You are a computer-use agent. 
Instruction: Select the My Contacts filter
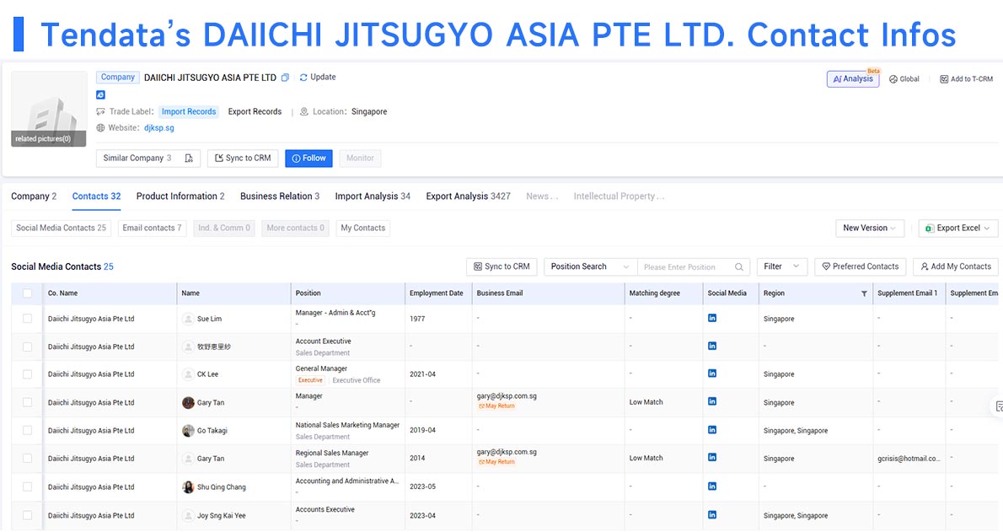(362, 228)
